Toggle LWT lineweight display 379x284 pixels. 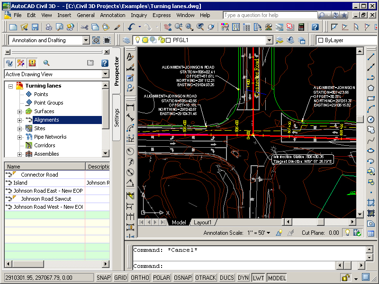point(258,278)
